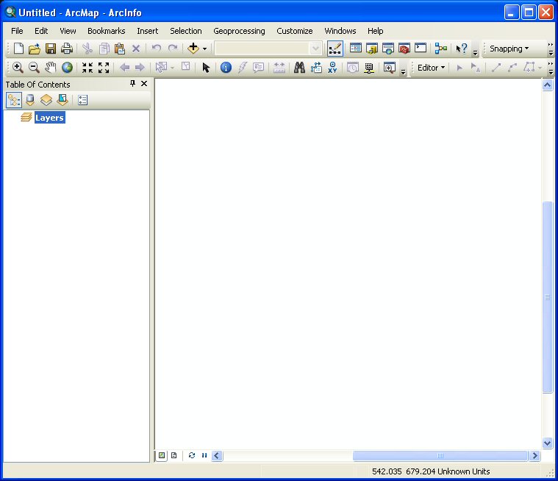Viewport: 558px width, 481px height.
Task: Click the Paste clipboard icon
Action: click(120, 49)
